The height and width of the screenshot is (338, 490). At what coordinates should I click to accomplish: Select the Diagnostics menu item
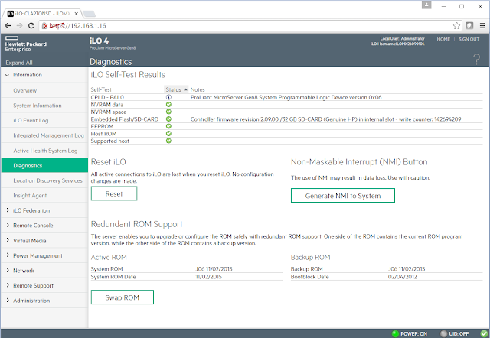click(x=44, y=165)
